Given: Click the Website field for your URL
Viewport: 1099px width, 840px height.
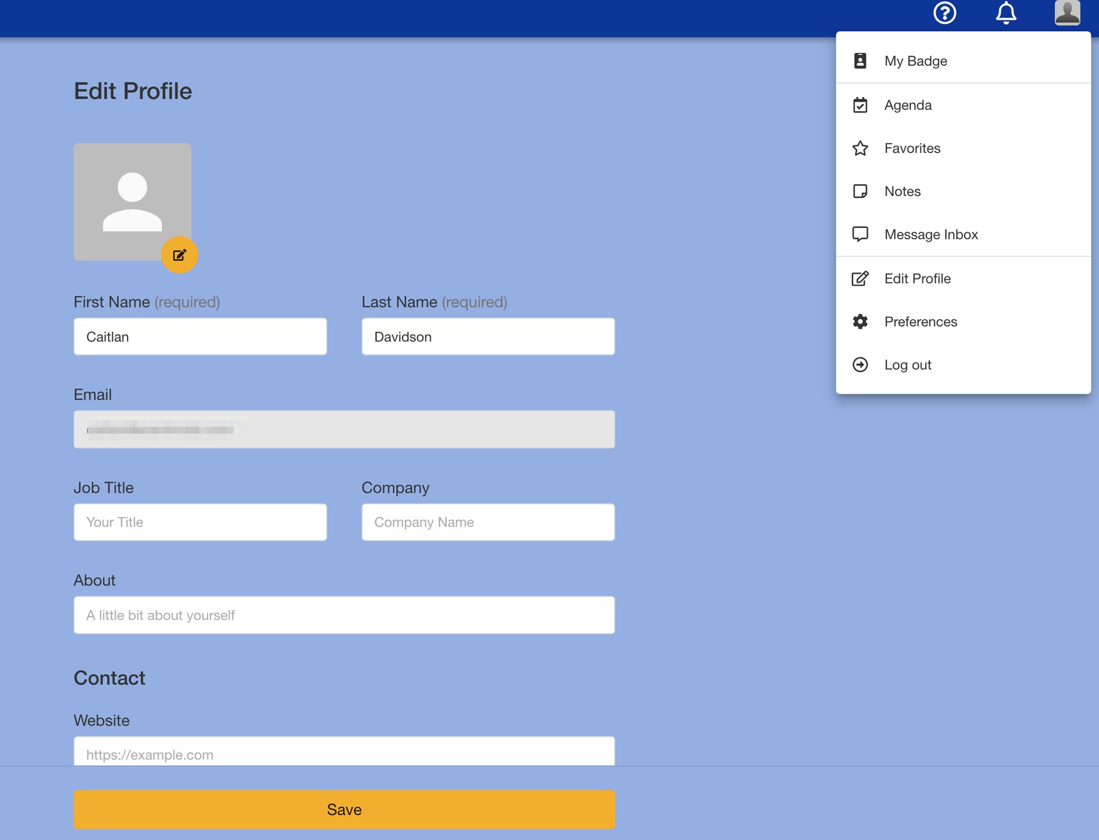Looking at the screenshot, I should point(344,754).
